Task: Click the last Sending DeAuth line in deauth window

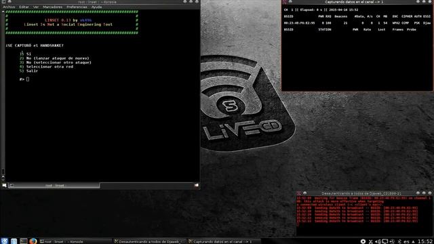Action: click(x=357, y=221)
